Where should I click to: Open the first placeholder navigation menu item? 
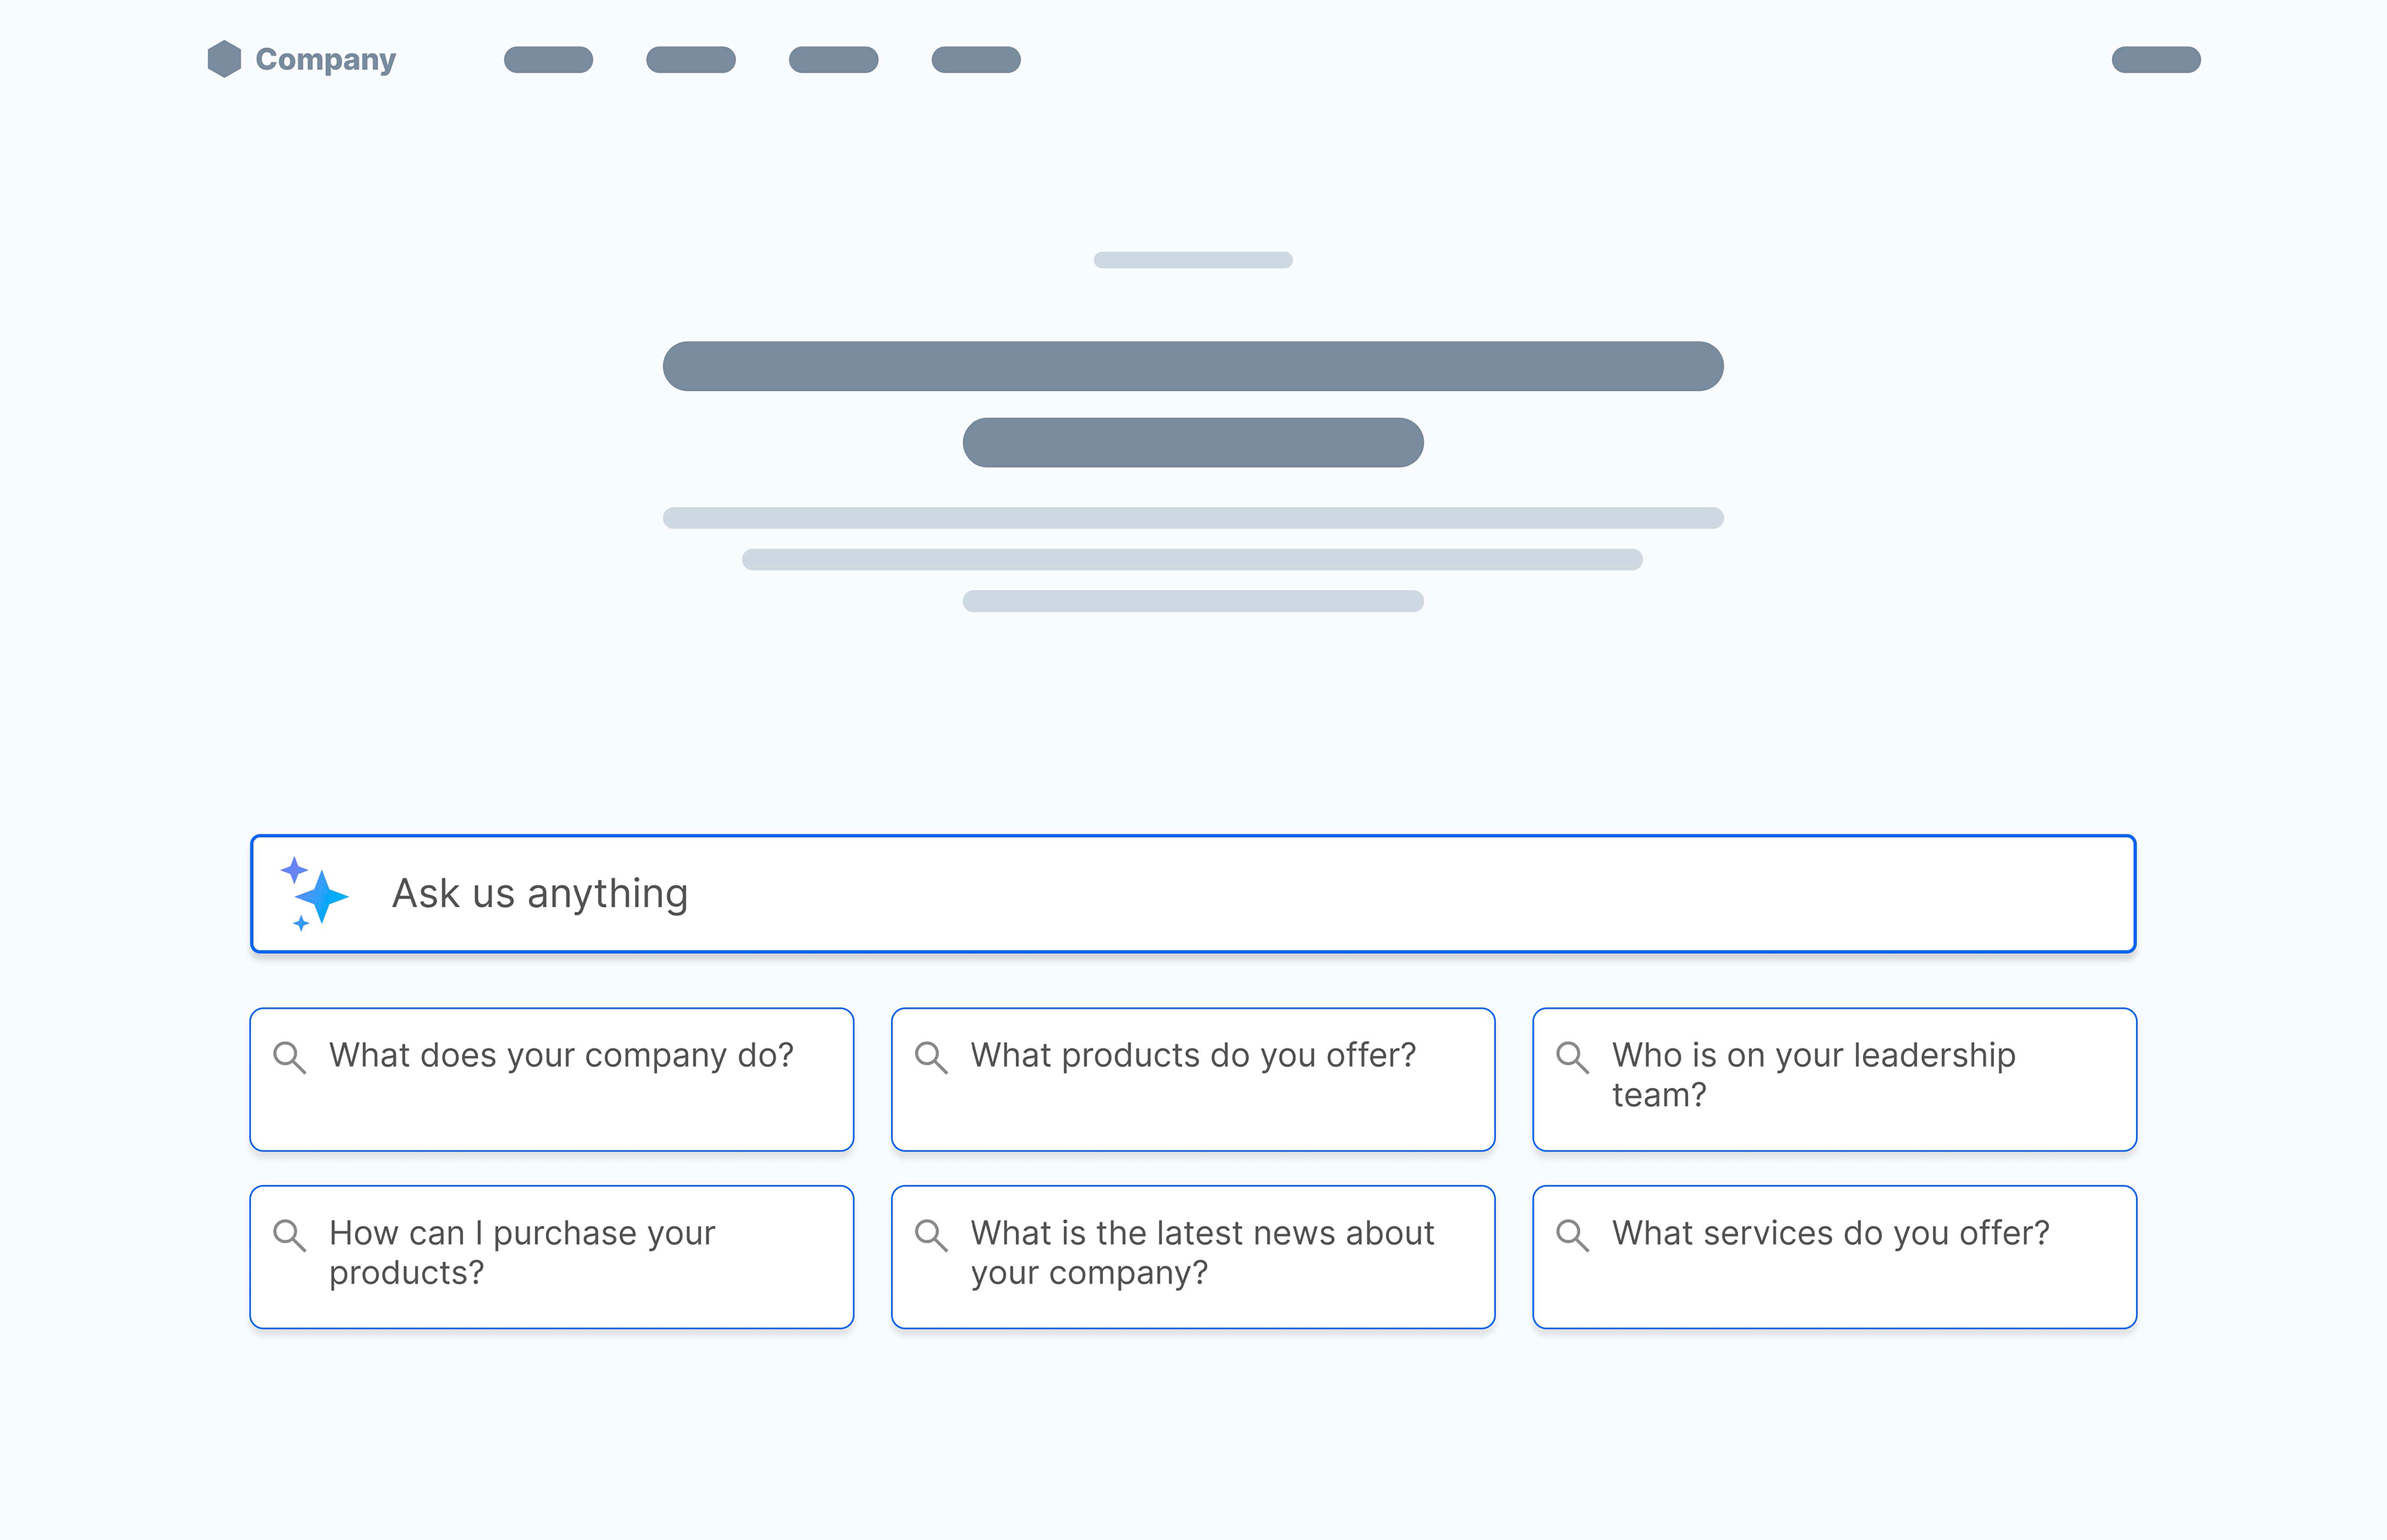[548, 60]
